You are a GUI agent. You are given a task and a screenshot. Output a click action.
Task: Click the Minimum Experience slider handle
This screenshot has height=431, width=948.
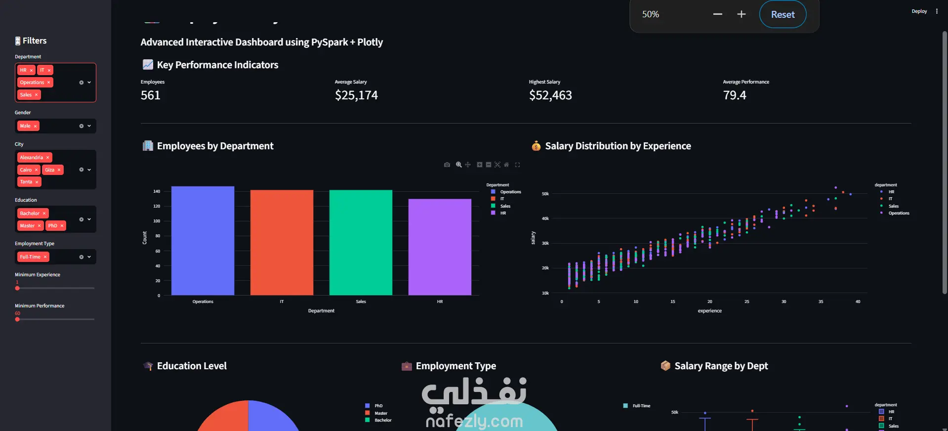tap(17, 288)
